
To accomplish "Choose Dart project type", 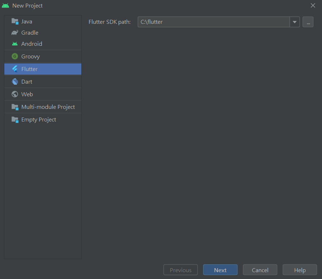I will tap(43, 81).
